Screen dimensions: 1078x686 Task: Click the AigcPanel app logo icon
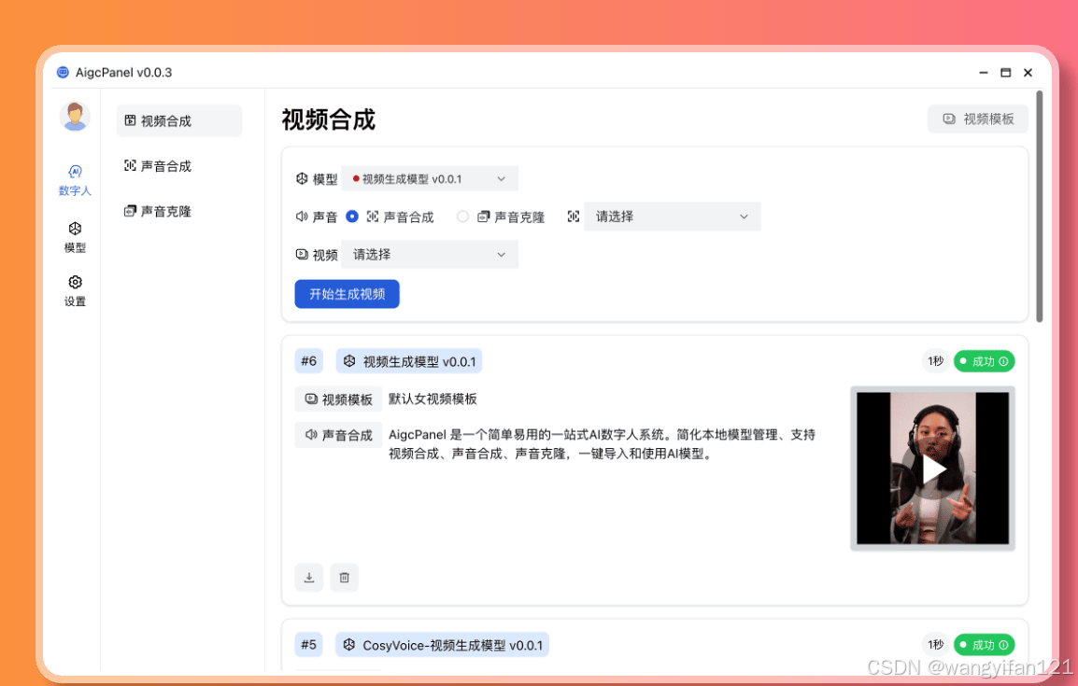click(x=63, y=72)
